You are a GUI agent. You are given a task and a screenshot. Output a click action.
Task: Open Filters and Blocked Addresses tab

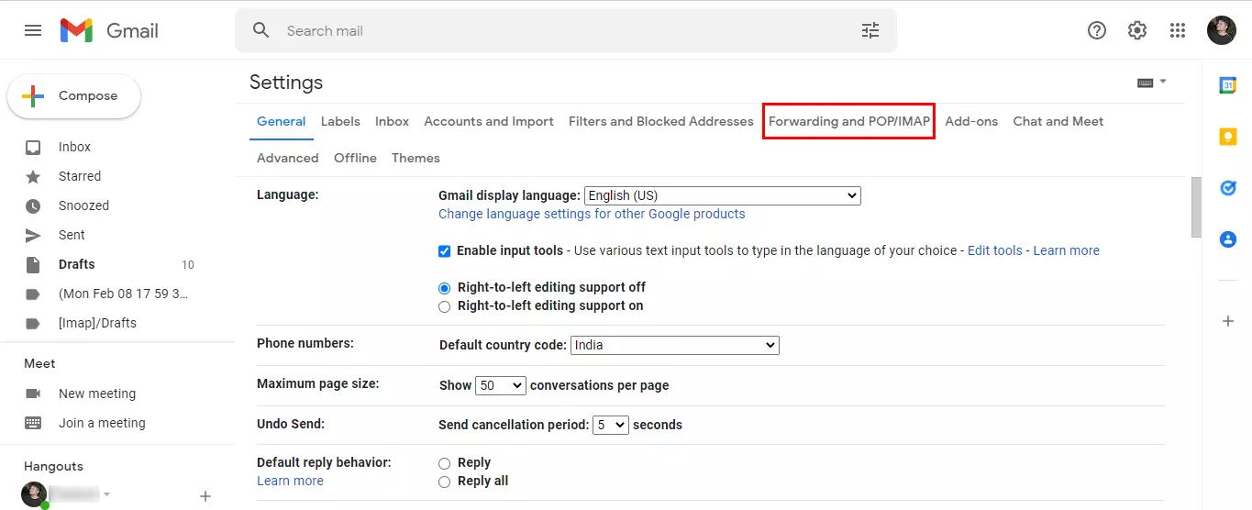[660, 121]
